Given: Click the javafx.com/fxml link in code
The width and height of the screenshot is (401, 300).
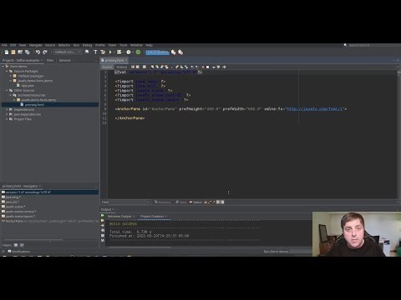Looking at the screenshot, I should (x=315, y=109).
